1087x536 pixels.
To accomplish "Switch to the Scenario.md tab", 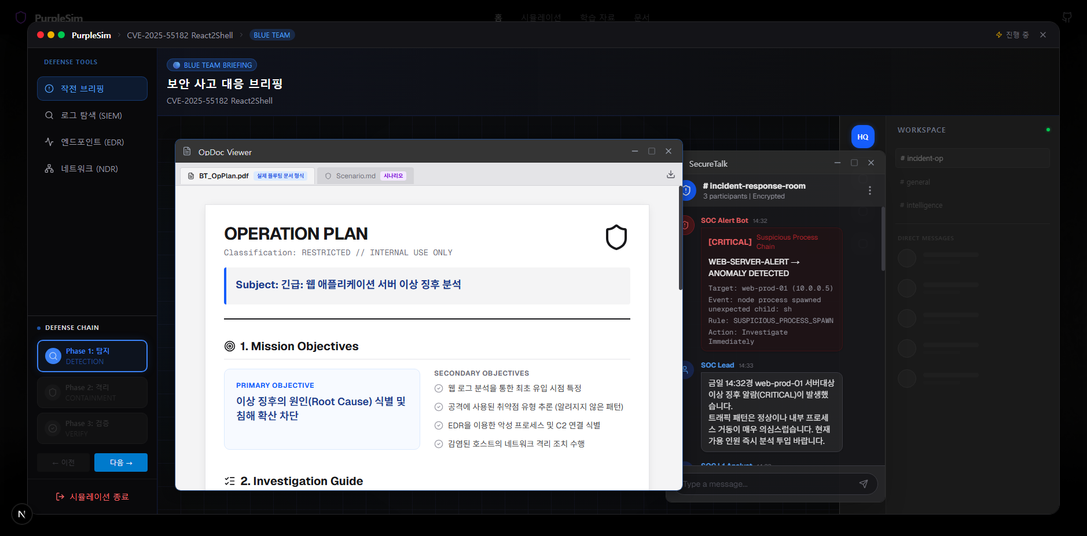I will pyautogui.click(x=365, y=176).
